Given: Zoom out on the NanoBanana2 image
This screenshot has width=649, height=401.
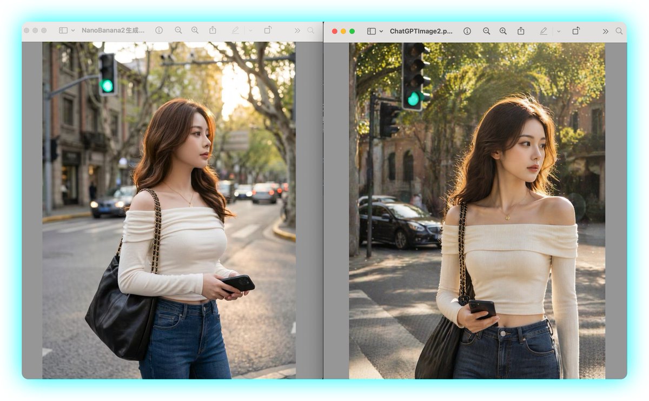Looking at the screenshot, I should tap(177, 31).
